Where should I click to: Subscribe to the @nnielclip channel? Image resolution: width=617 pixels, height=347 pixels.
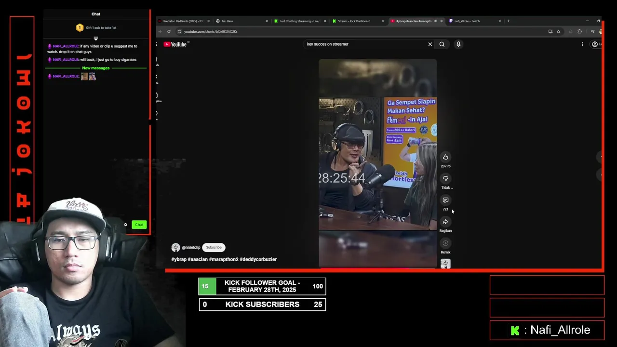click(214, 247)
